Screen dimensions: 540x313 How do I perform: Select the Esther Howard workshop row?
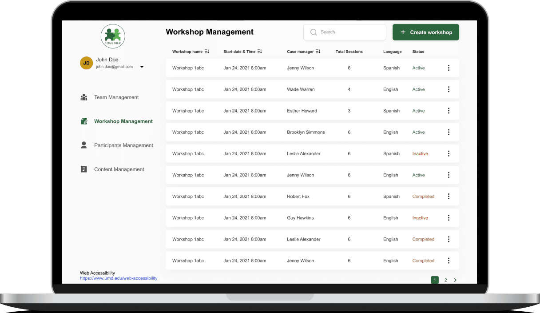(x=302, y=111)
